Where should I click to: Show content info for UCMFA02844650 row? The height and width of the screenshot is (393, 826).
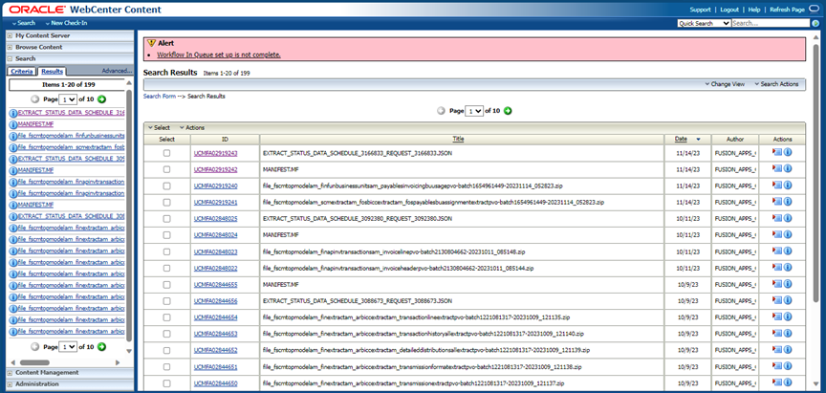[x=788, y=382]
